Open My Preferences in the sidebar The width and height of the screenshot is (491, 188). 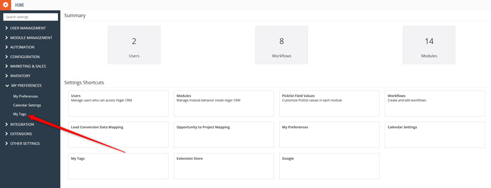(26, 96)
